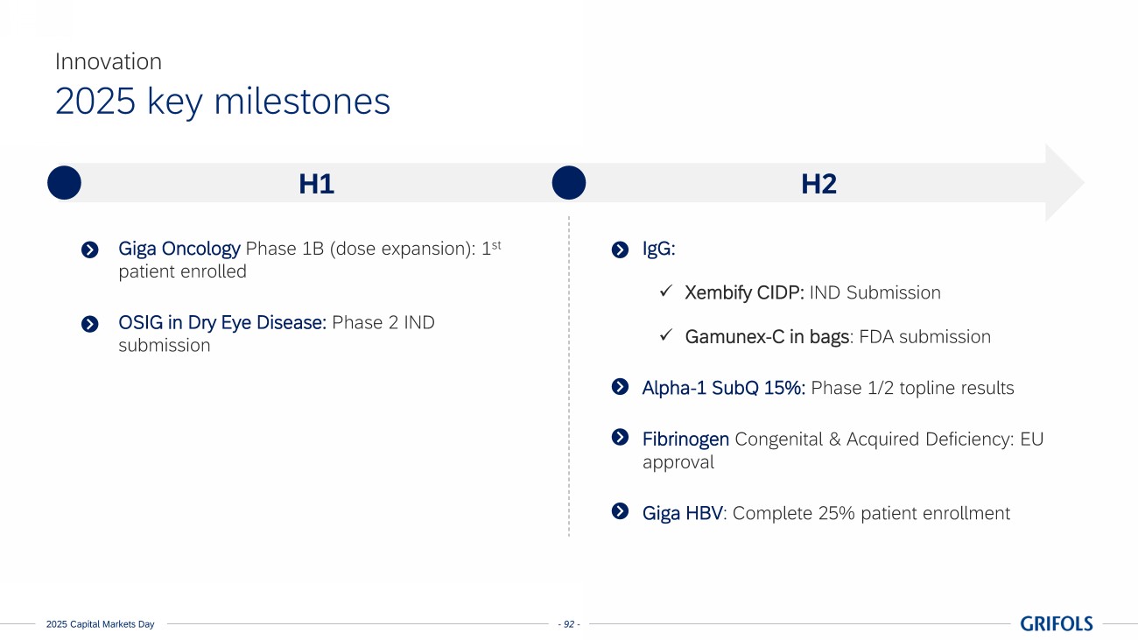Click the dark circle marker before H1
This screenshot has height=640, width=1138.
point(64,184)
